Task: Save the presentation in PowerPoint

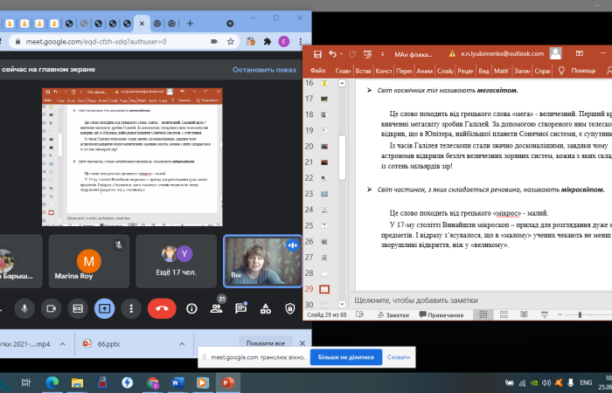Action: click(316, 54)
